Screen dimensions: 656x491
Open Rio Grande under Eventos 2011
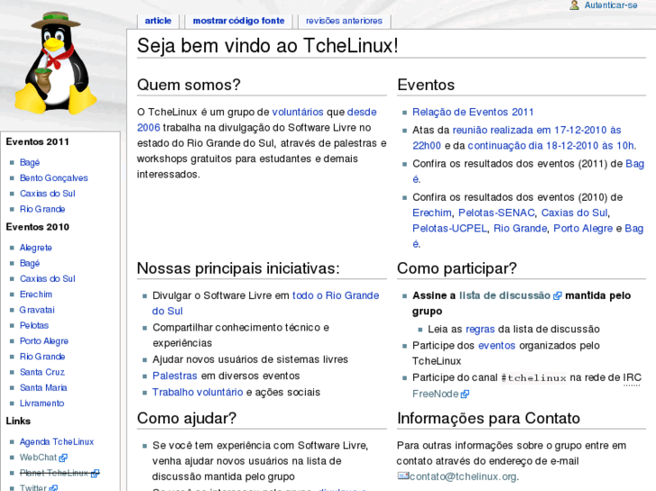coord(42,209)
